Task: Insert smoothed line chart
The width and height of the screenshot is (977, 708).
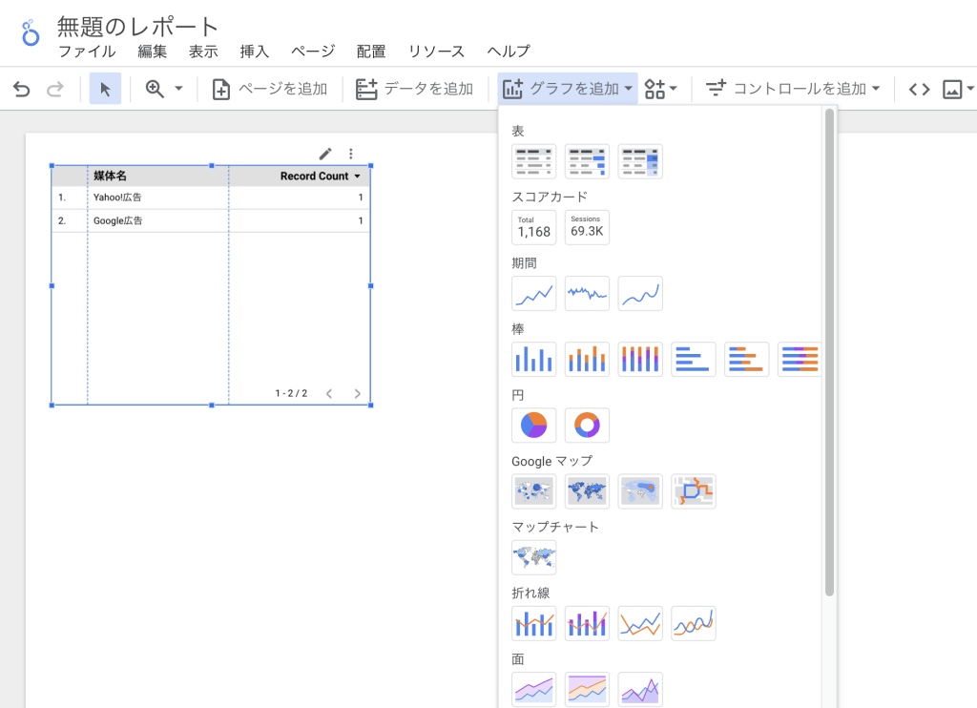Action: tap(694, 623)
